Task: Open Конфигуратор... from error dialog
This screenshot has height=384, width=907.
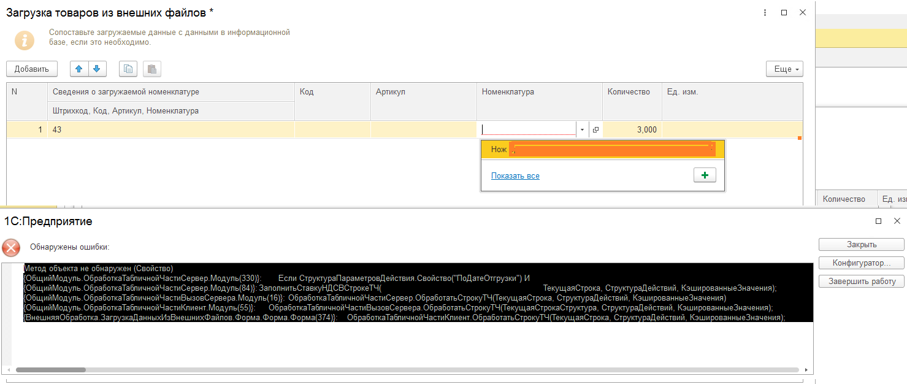Action: pyautogui.click(x=861, y=263)
